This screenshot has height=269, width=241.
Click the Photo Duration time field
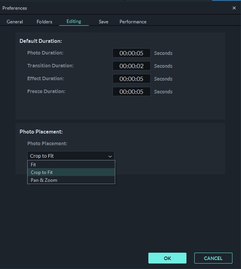point(131,53)
